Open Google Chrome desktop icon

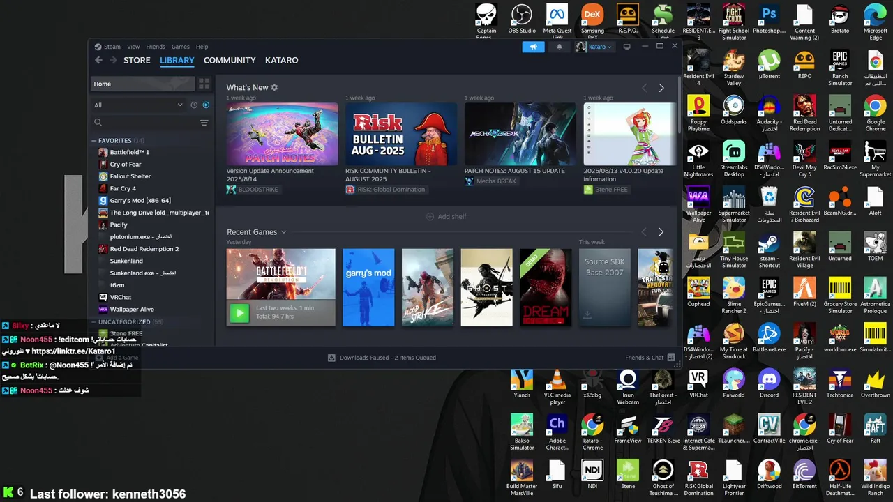click(875, 113)
